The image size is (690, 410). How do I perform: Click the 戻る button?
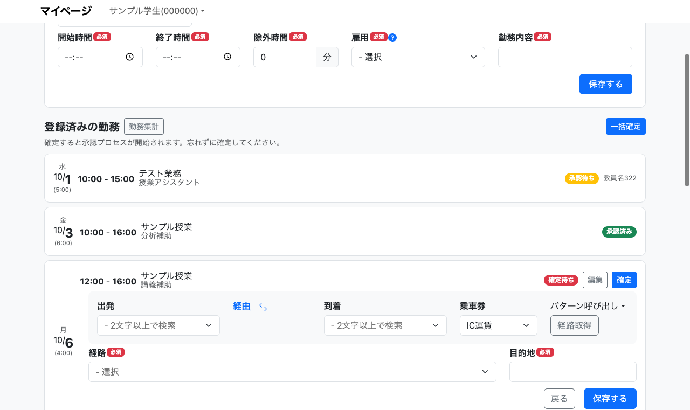click(559, 399)
